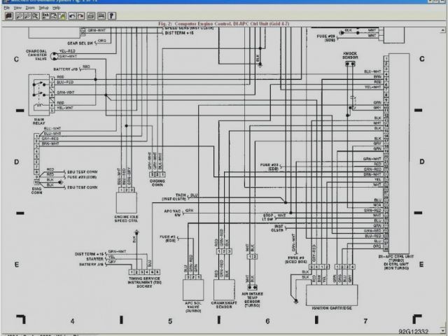Click the right-curved forward arrow toolbar icon
Screen dimensions: 448x336
point(80,15)
